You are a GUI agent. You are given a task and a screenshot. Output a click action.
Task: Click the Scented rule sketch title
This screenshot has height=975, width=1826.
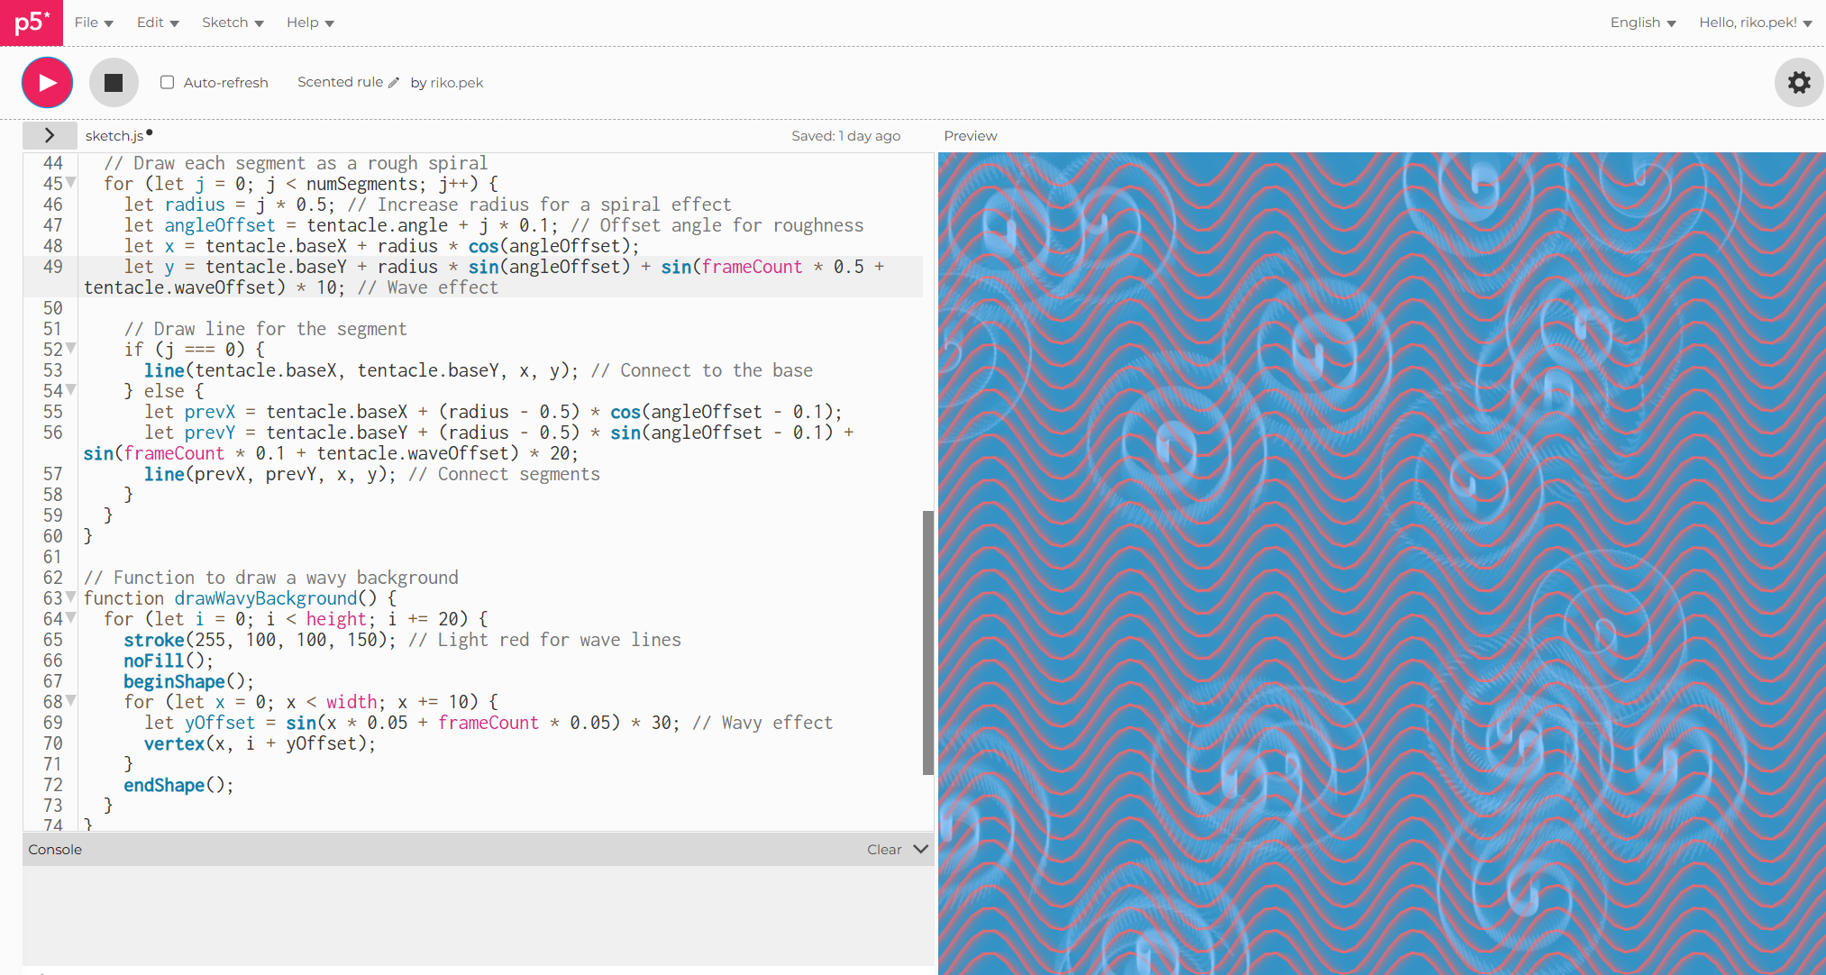point(340,82)
